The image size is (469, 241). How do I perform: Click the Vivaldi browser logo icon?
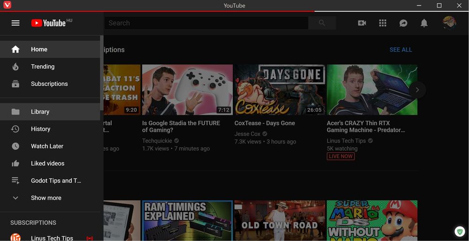pyautogui.click(x=7, y=5)
